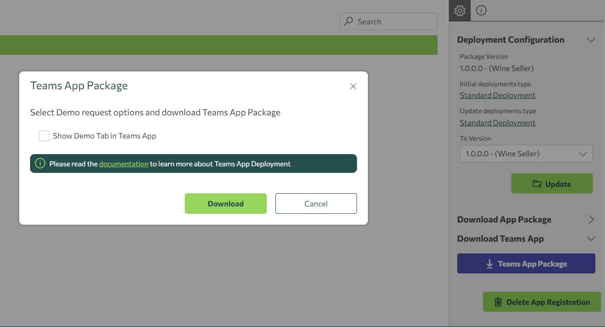The width and height of the screenshot is (605, 327).
Task: Close the Teams App Package dialog
Action: coord(353,86)
